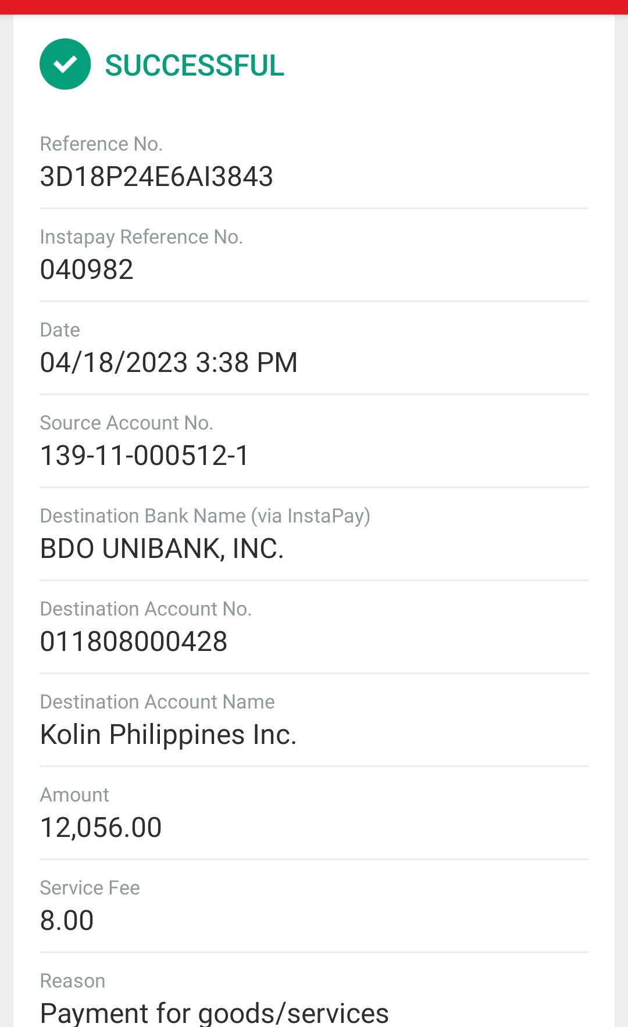The image size is (628, 1027).
Task: Tap the red header bar
Action: (x=314, y=6)
